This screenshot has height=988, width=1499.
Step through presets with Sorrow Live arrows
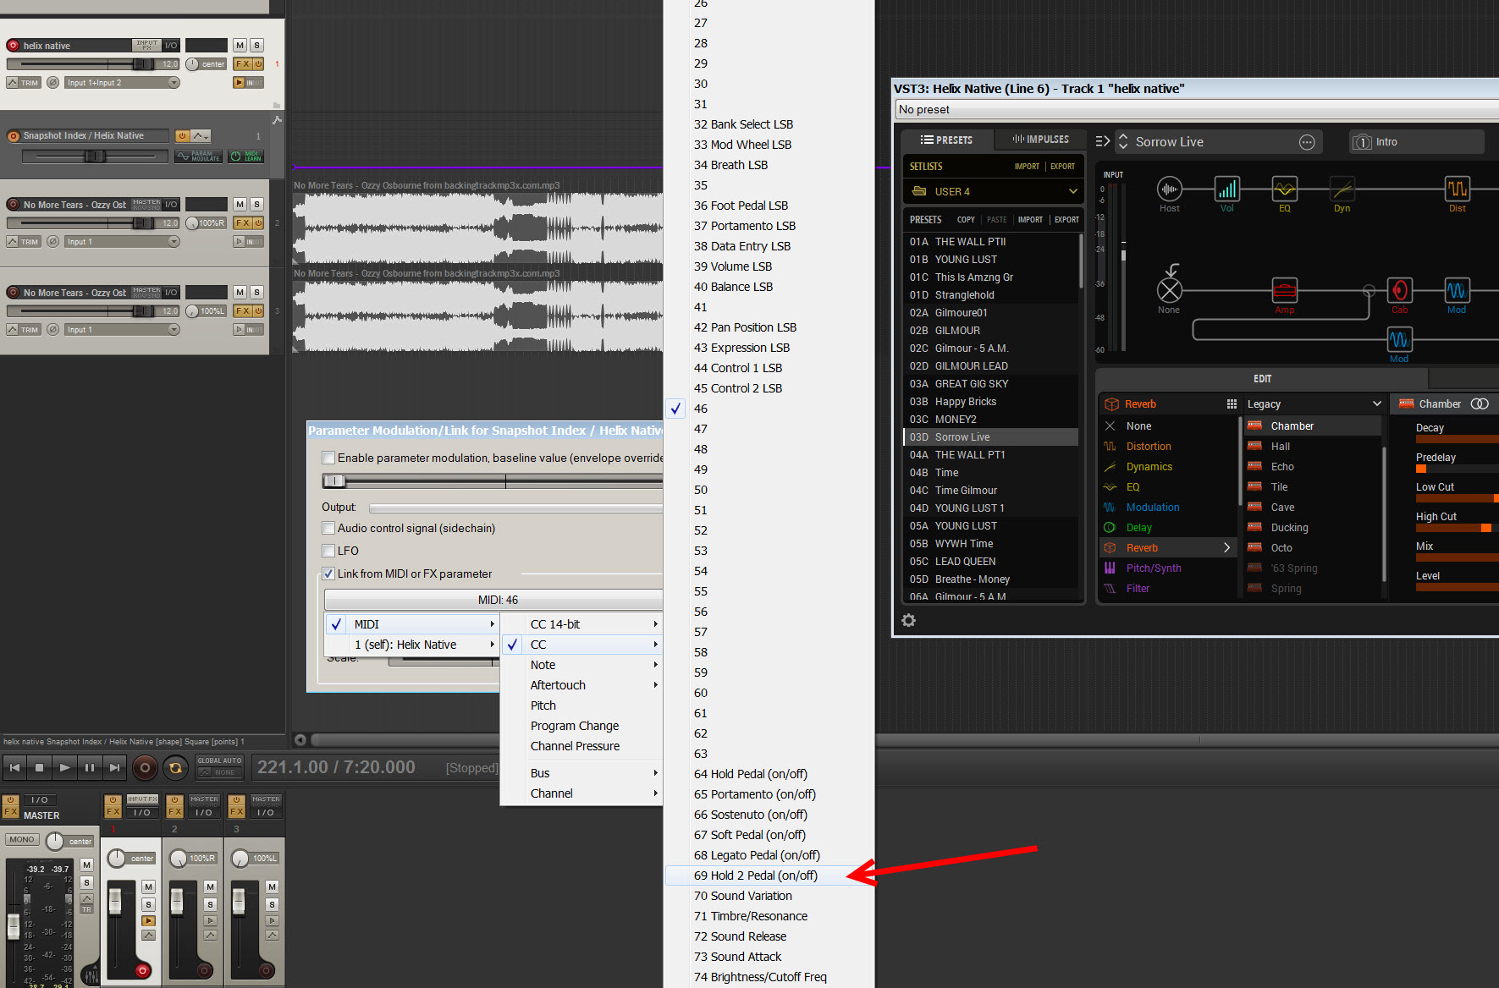(1123, 142)
